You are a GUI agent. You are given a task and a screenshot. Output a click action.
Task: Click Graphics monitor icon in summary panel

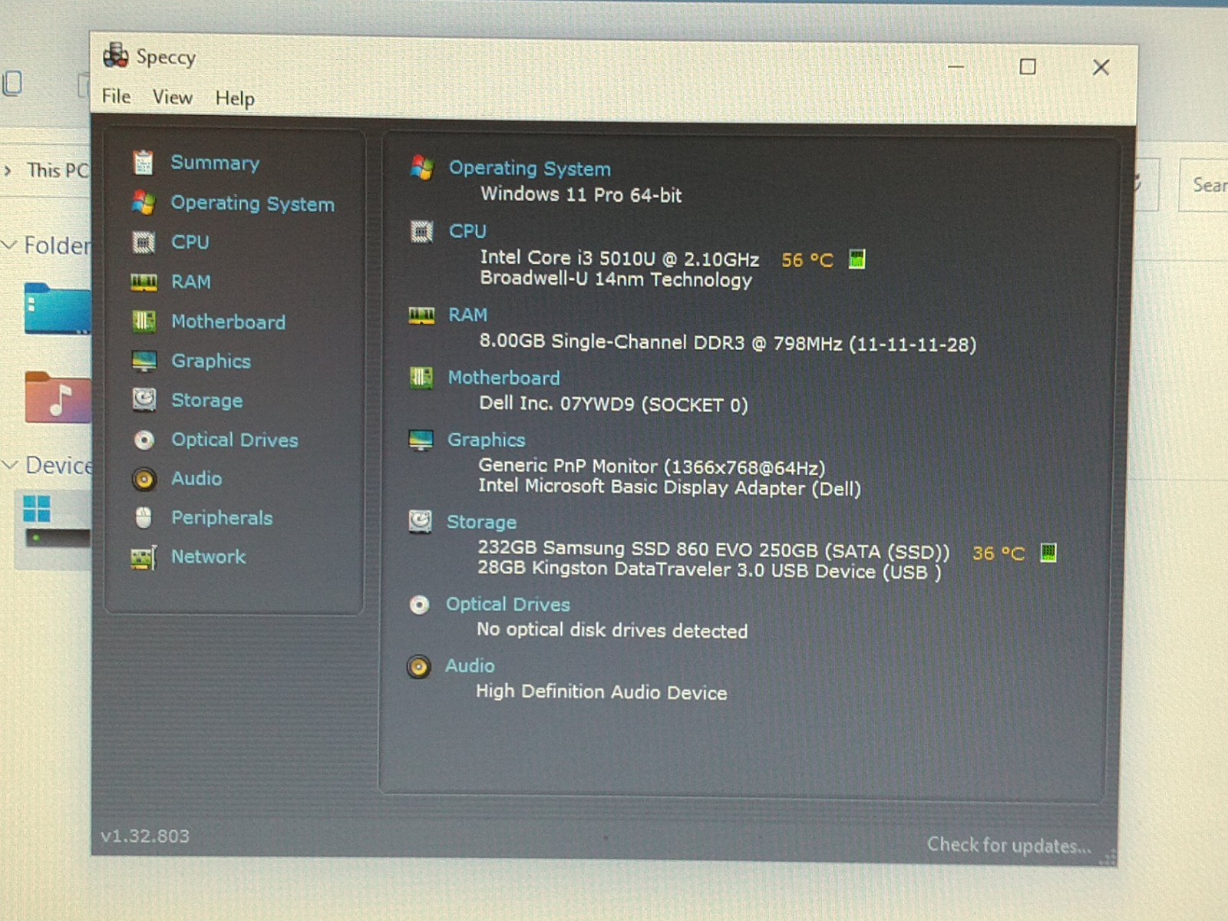[x=421, y=440]
